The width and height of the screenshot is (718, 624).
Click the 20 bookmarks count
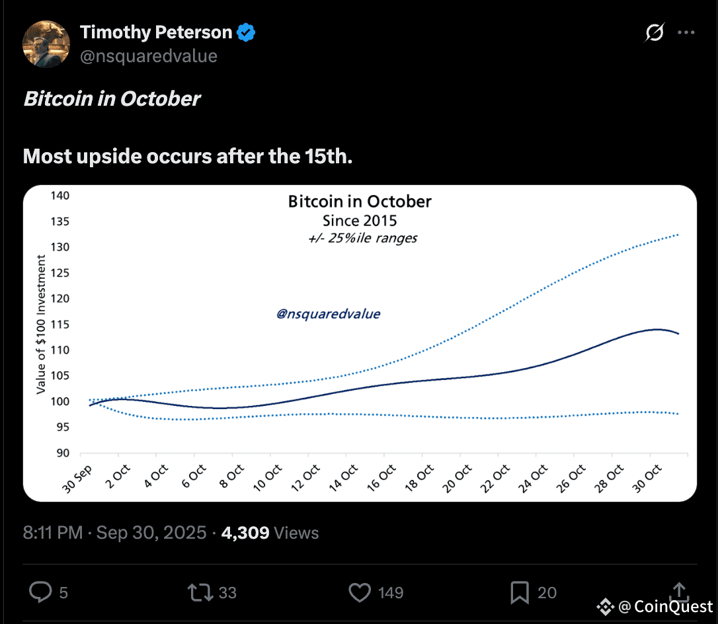click(x=547, y=593)
